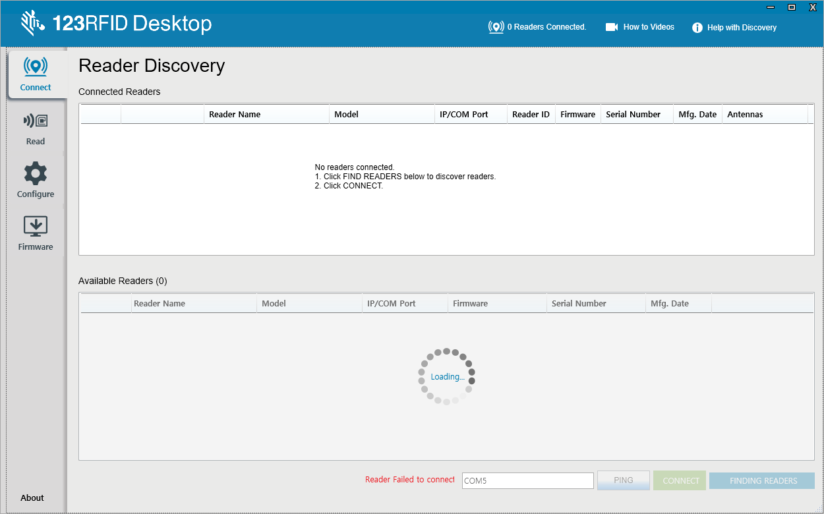Click the Model column header
Viewport: 824px width, 514px height.
click(347, 114)
